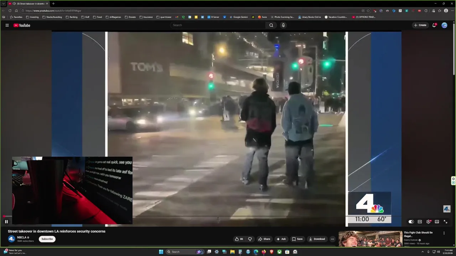Exit full-width view with fullscreen icon
The height and width of the screenshot is (256, 456).
pyautogui.click(x=445, y=222)
